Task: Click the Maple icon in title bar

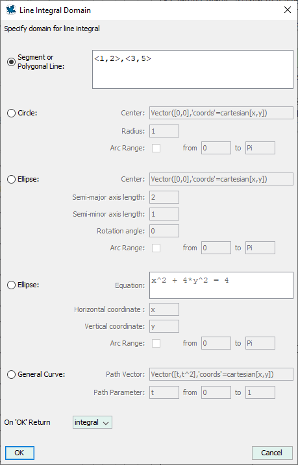Action: click(11, 10)
